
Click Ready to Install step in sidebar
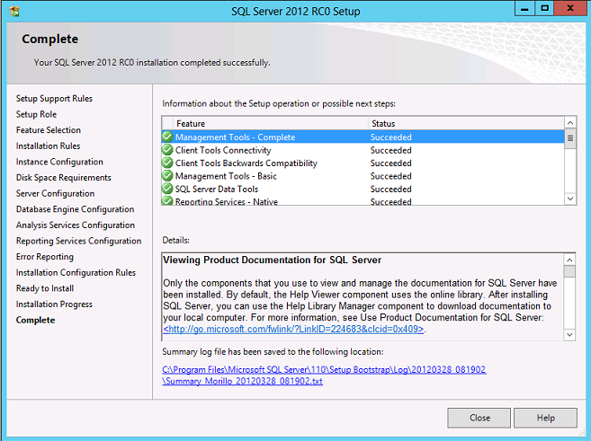pyautogui.click(x=45, y=288)
